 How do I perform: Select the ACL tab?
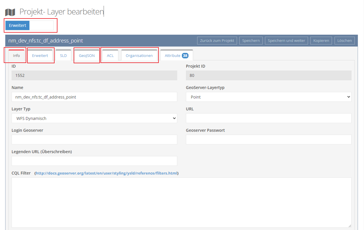[110, 55]
